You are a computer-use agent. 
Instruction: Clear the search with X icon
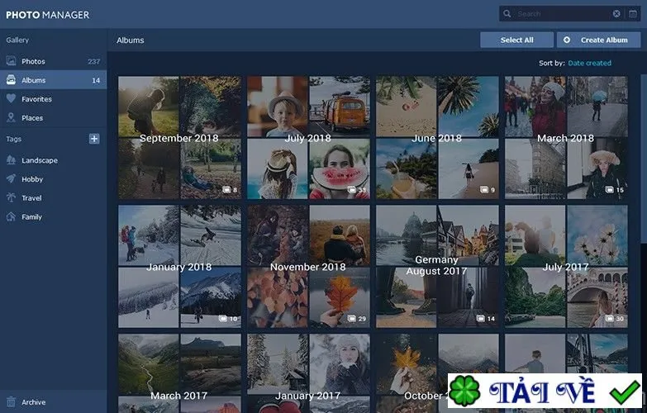616,14
